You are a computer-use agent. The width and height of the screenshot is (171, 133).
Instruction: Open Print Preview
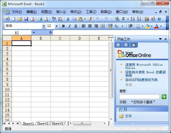pos(47,19)
